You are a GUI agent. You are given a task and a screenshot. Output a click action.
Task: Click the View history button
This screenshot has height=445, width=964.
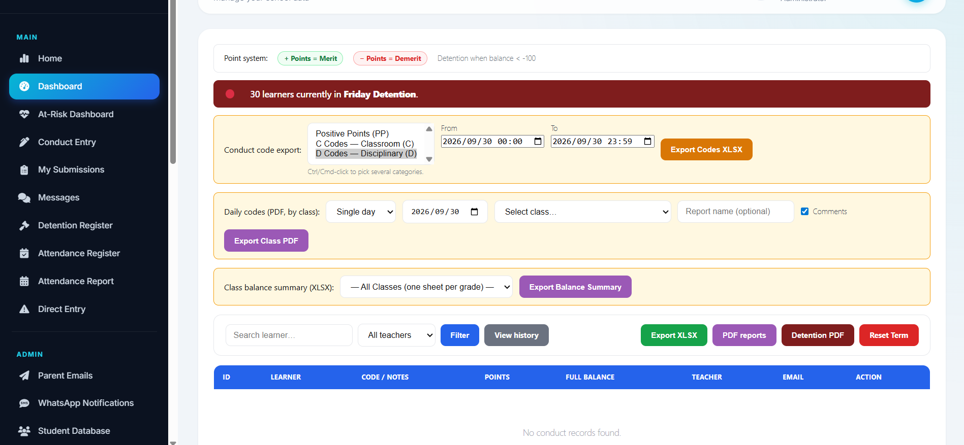(516, 335)
